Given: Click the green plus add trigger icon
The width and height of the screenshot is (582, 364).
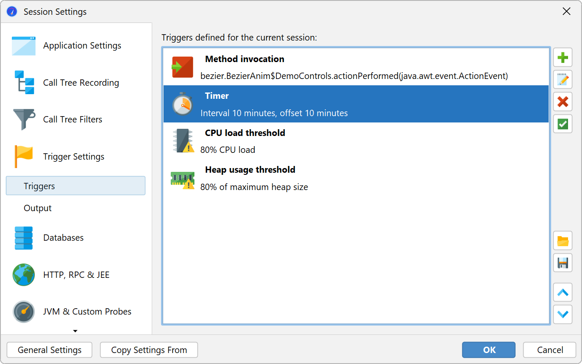Looking at the screenshot, I should tap(563, 57).
